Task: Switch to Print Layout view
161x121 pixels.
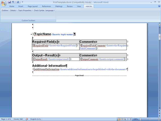Action: pos(119,119)
